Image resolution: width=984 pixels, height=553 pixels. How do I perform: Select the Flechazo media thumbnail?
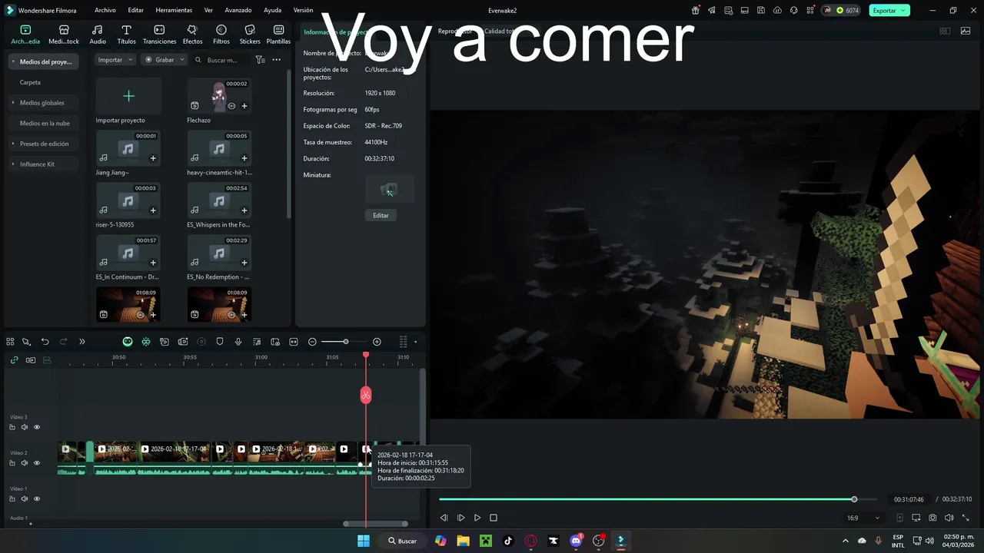coord(219,96)
